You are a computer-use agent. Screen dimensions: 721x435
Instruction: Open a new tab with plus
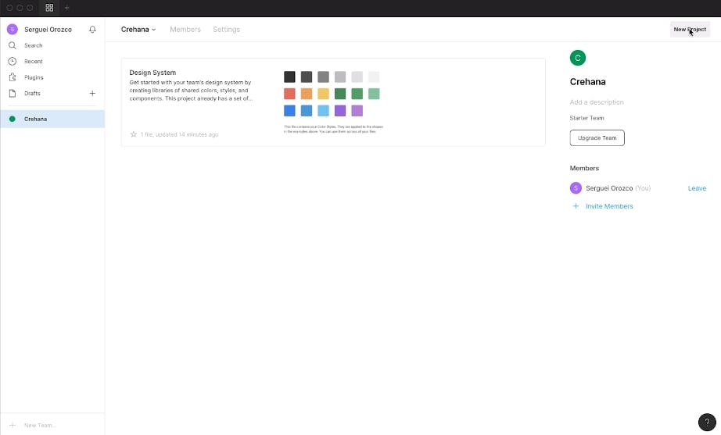67,8
